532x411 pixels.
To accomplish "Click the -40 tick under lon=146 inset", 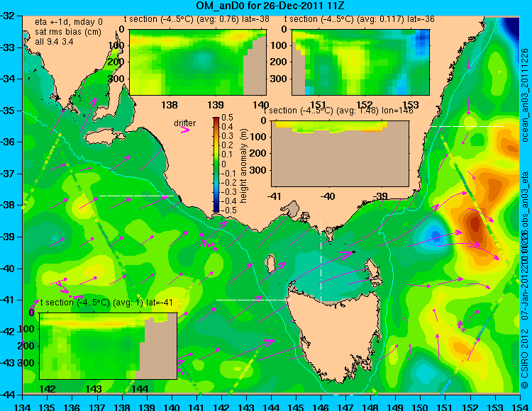I will [328, 196].
